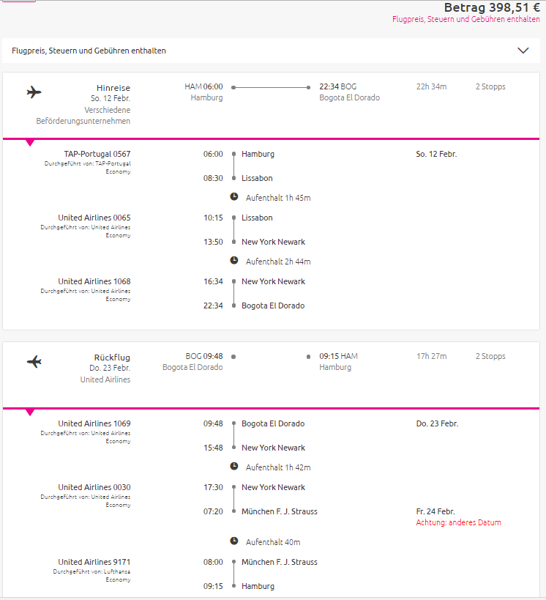Click the clock icon beside Aufenthalt 2h 44m

(234, 261)
